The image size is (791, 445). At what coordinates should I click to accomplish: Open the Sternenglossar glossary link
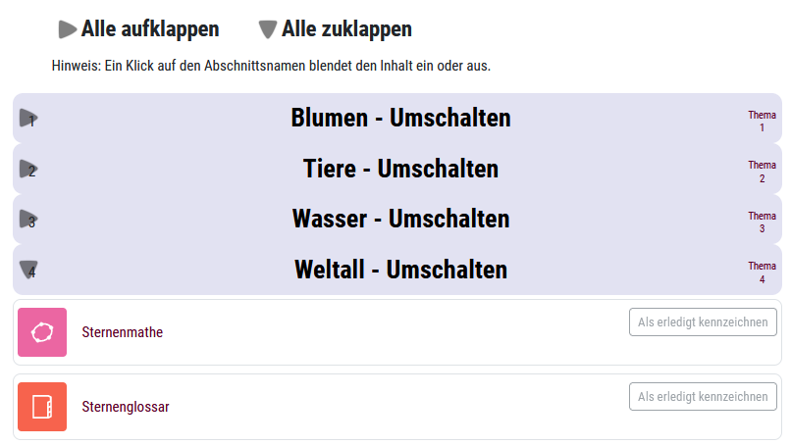(126, 407)
